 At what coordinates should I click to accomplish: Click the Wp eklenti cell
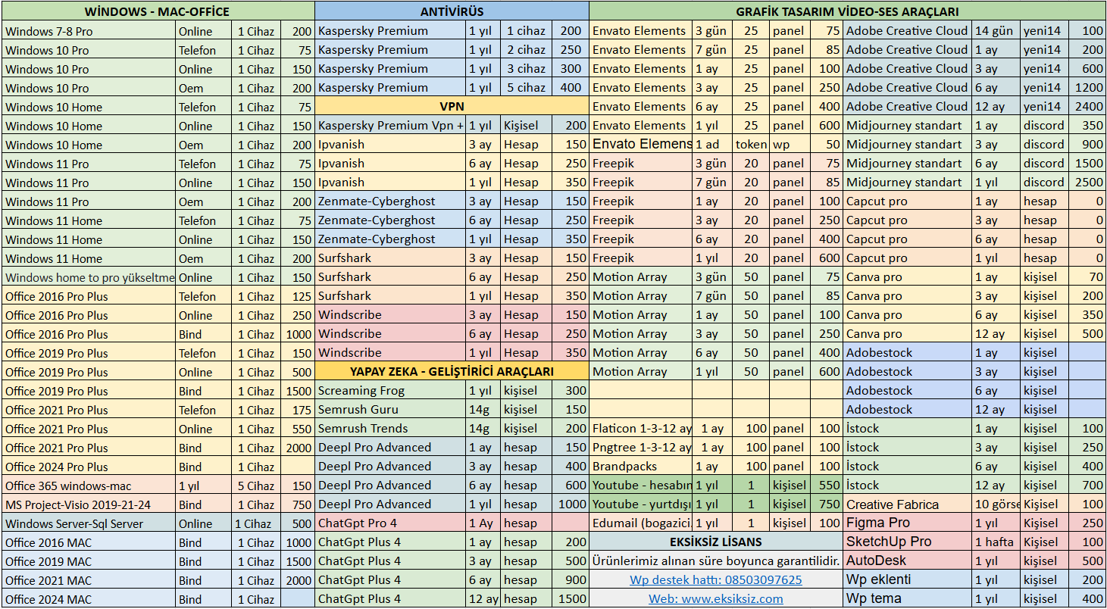[x=908, y=580]
